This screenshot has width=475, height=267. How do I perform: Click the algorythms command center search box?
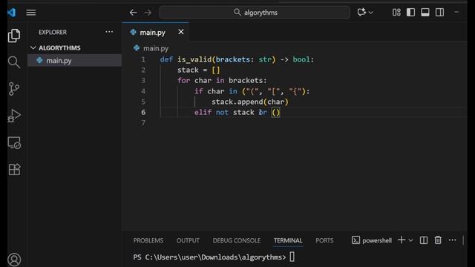click(x=255, y=13)
